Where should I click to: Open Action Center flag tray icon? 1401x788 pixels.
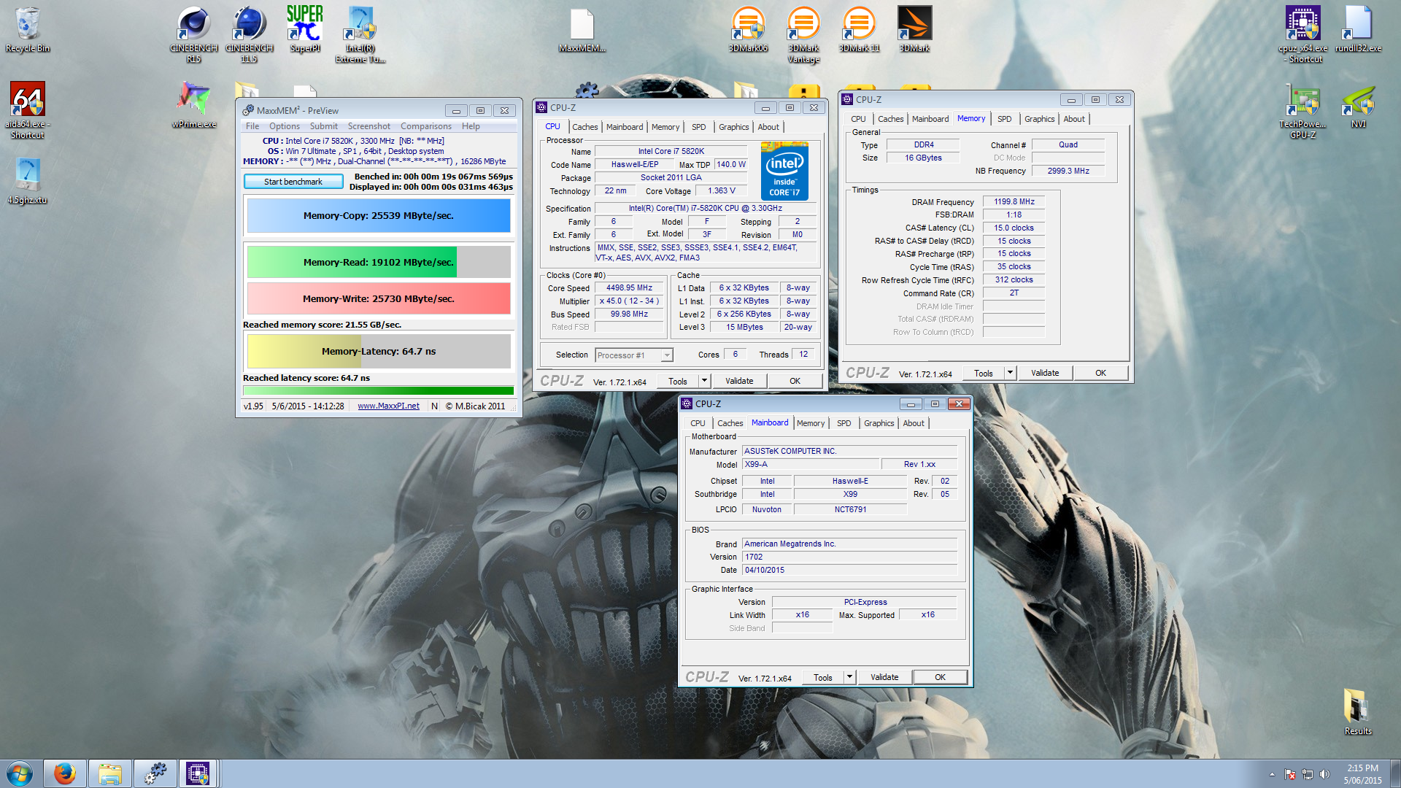coord(1289,774)
